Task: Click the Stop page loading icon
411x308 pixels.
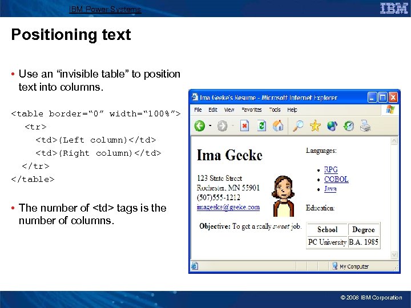Action: pyautogui.click(x=244, y=125)
